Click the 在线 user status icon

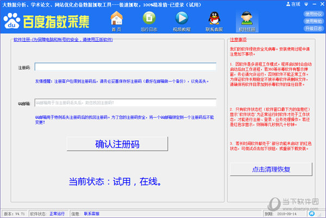293,4
